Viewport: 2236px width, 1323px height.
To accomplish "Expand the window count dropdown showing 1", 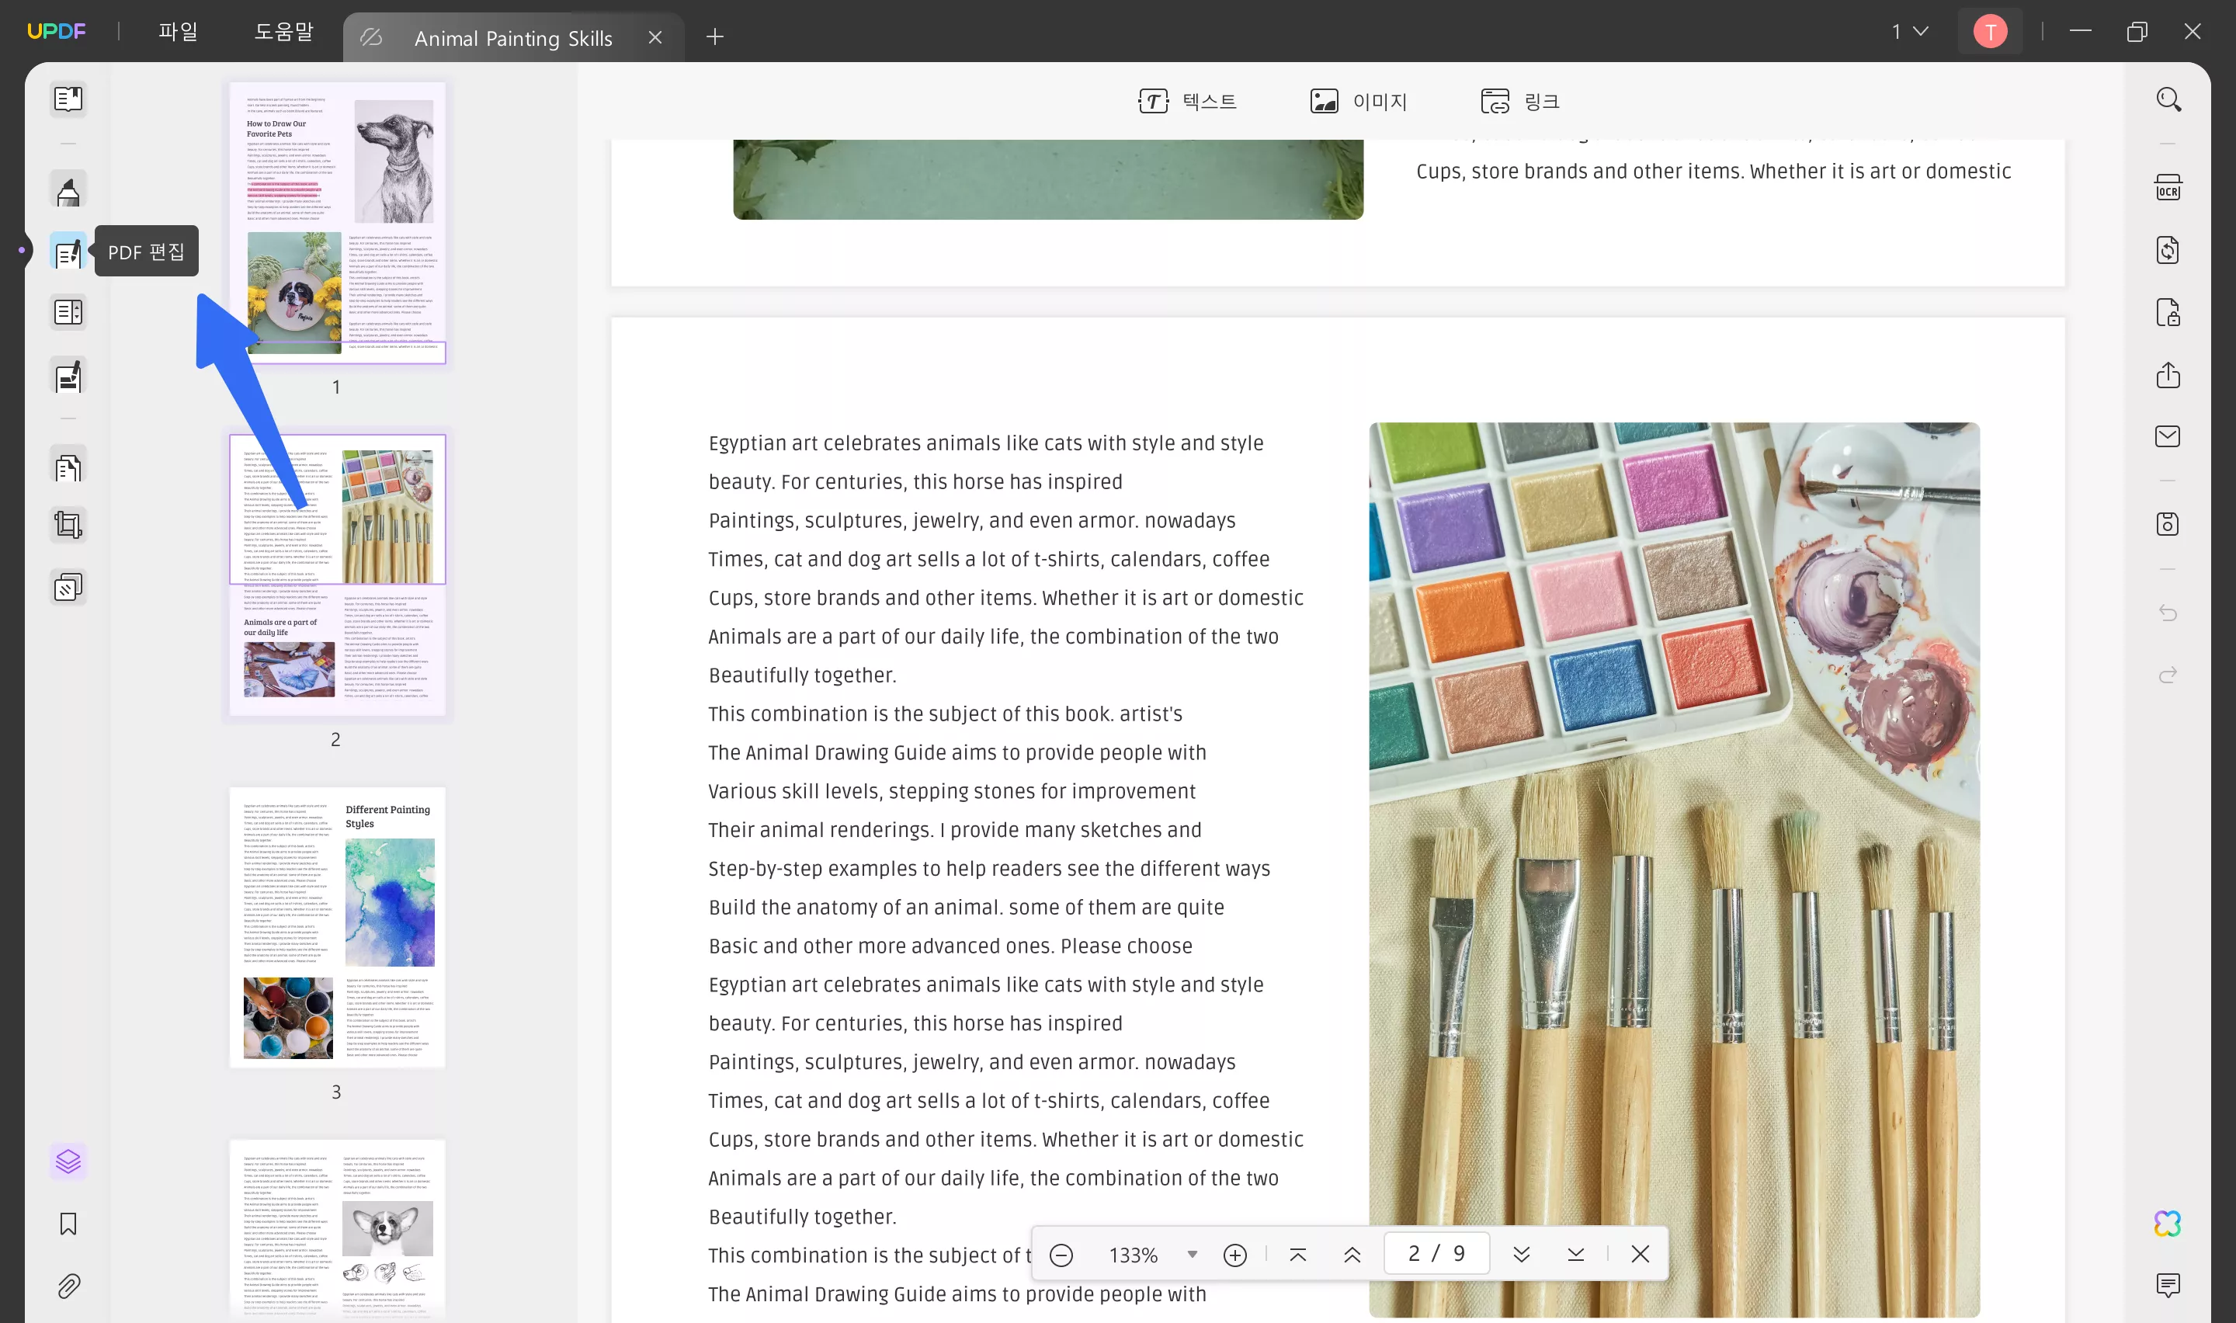I will pyautogui.click(x=1910, y=31).
